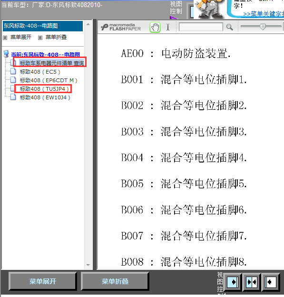Viewport: 284px width, 297px height.
Task: Click the left-arrow view control button
Action: pyautogui.click(x=271, y=282)
